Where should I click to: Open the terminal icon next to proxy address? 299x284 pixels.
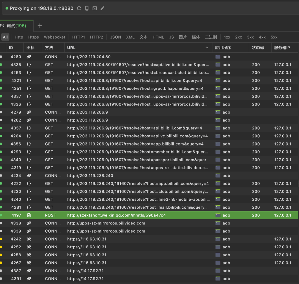(95, 8)
